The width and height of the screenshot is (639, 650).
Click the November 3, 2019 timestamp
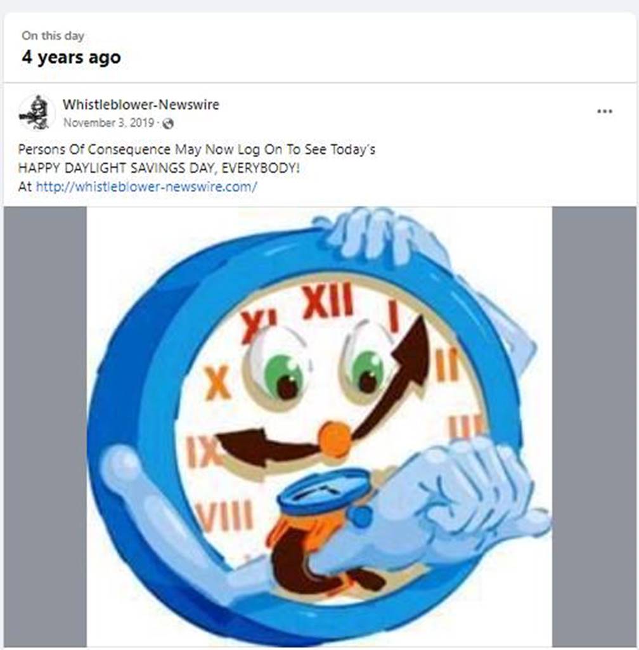[108, 123]
